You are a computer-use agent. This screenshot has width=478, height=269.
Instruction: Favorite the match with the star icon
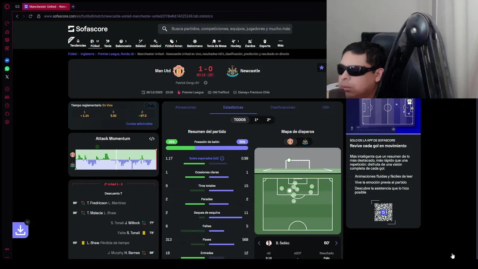coord(321,68)
